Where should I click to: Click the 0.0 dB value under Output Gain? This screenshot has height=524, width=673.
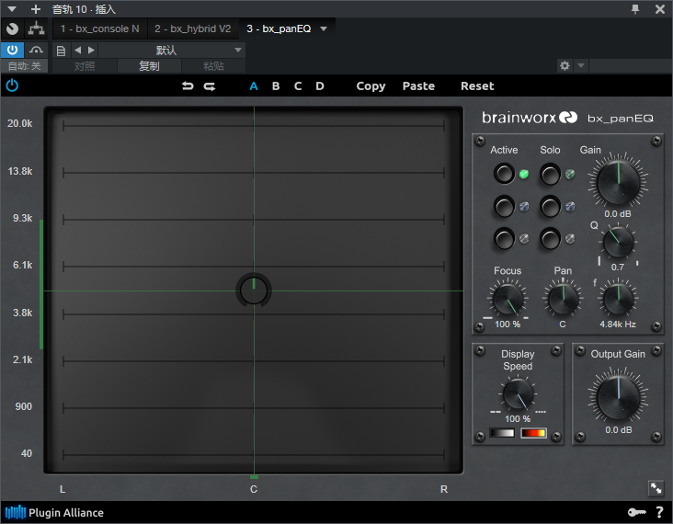pyautogui.click(x=619, y=429)
